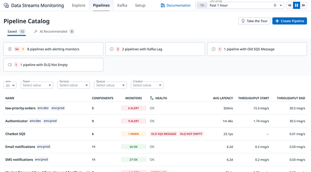The image size is (311, 172).
Task: Click the Create Pipeline button
Action: [x=290, y=21]
